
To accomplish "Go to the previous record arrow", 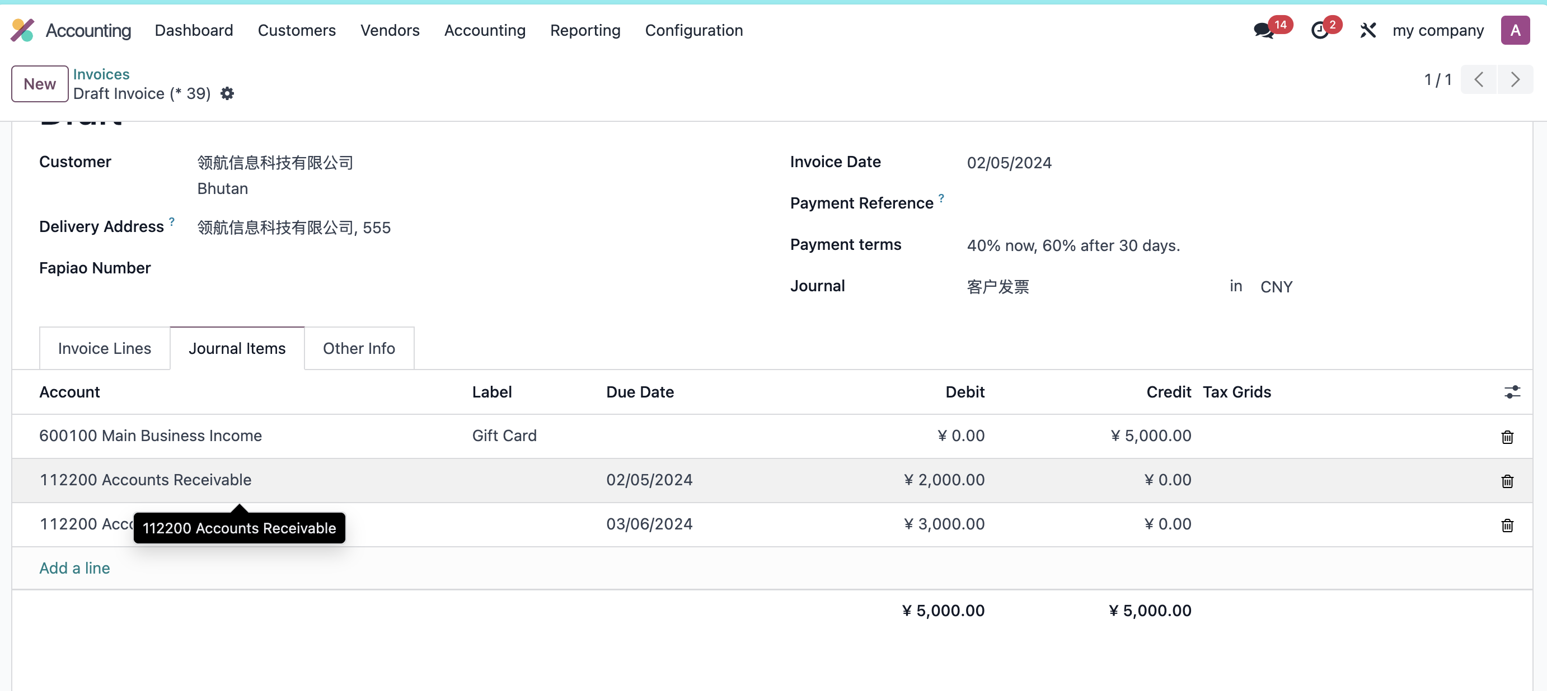I will pyautogui.click(x=1479, y=79).
